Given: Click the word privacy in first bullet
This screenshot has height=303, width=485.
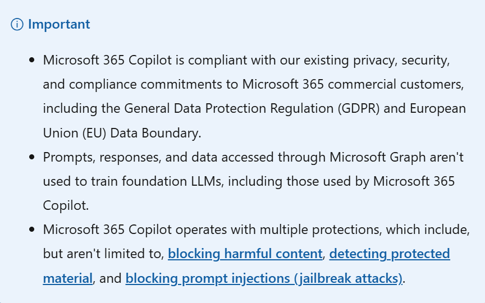Looking at the screenshot, I should [375, 60].
